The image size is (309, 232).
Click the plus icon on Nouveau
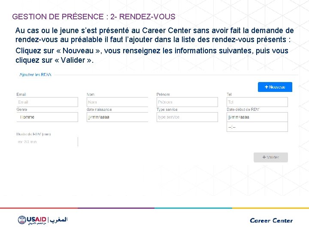point(266,87)
